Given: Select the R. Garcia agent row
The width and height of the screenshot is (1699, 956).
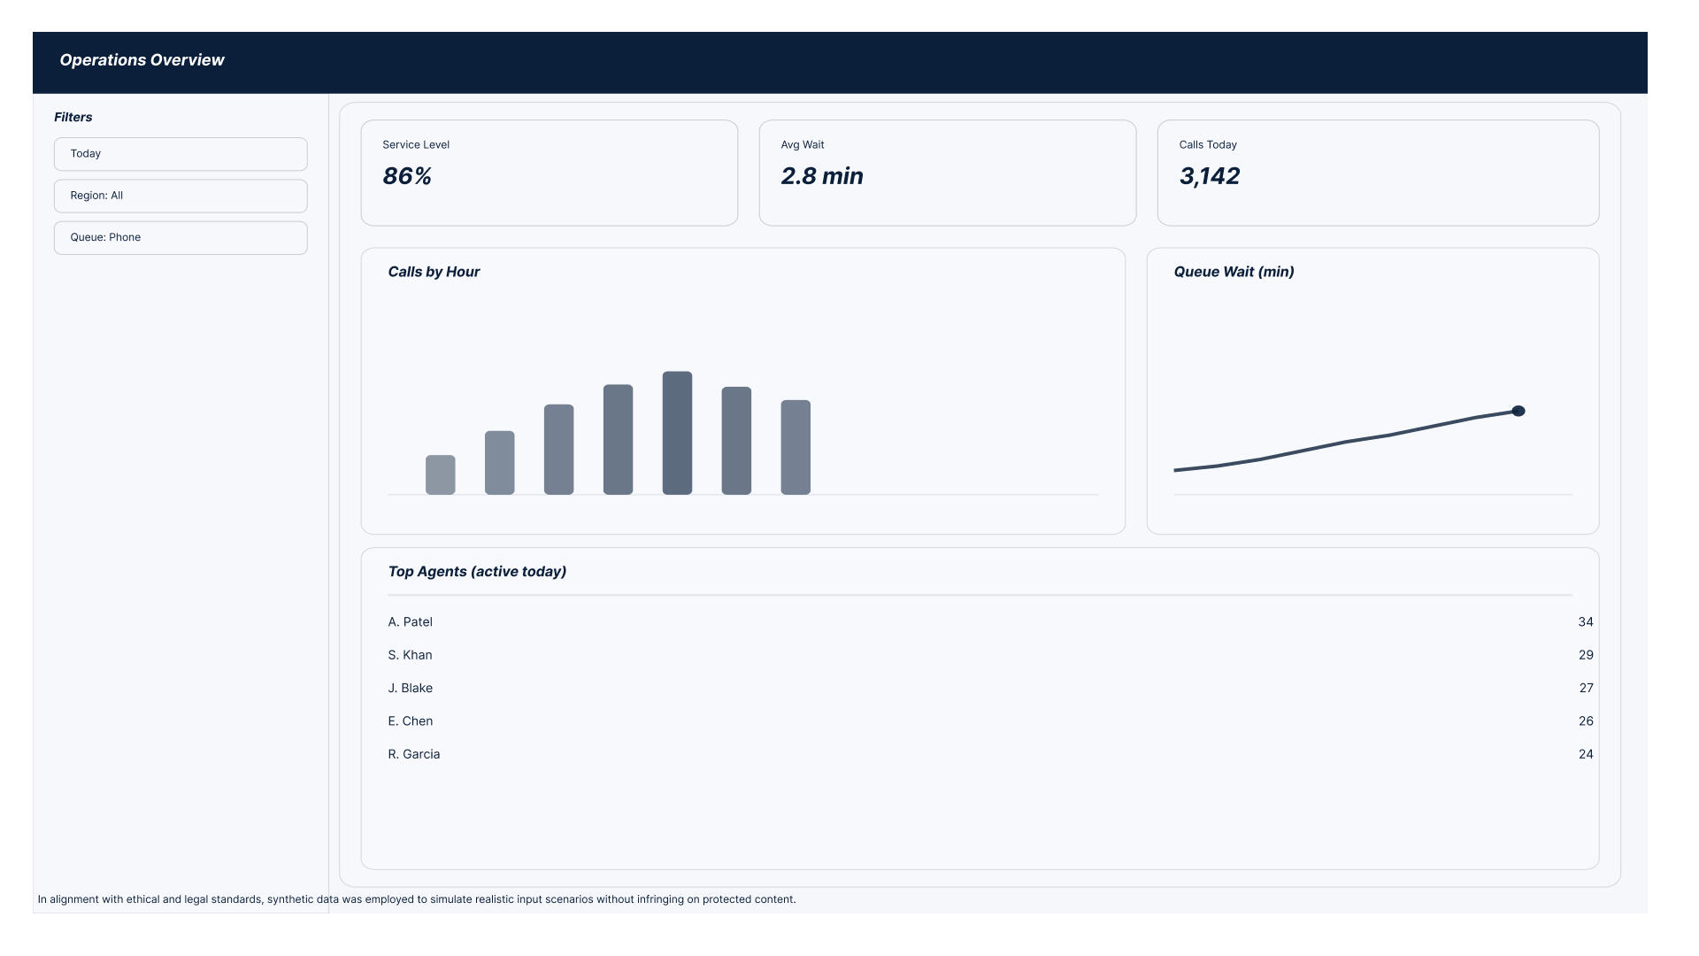Looking at the screenshot, I should click(414, 754).
